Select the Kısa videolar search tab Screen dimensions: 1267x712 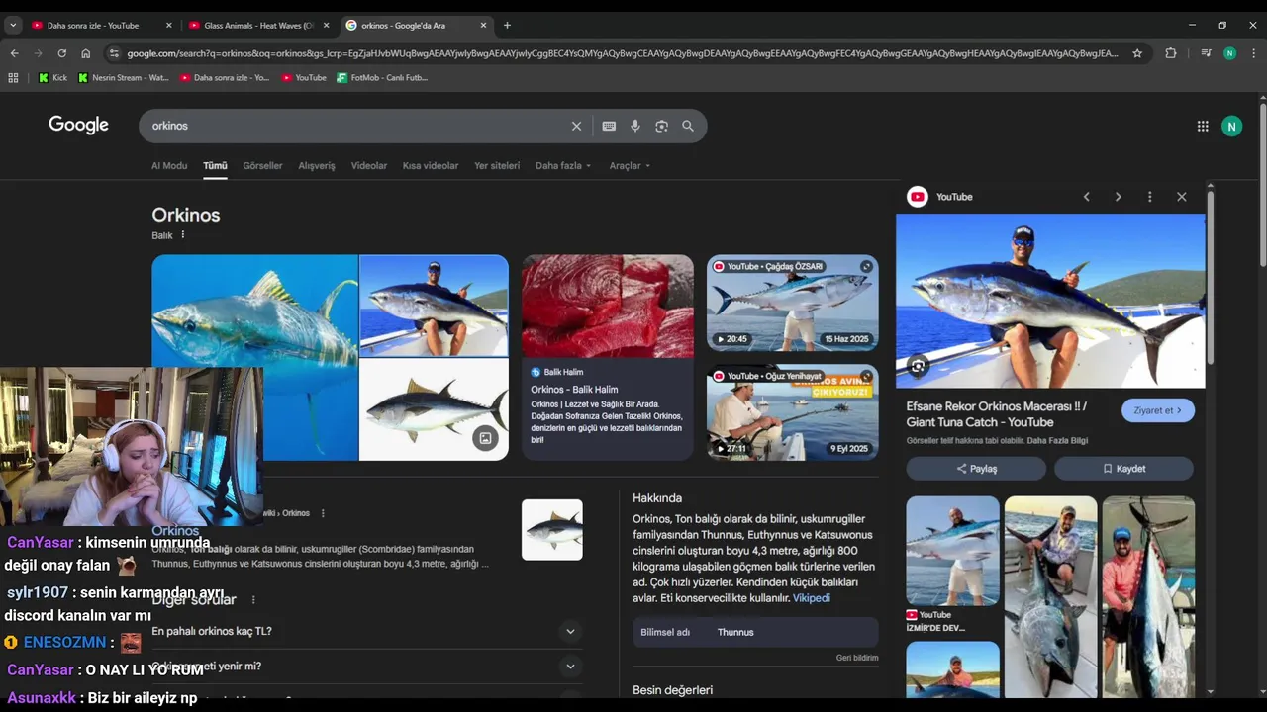pos(431,166)
